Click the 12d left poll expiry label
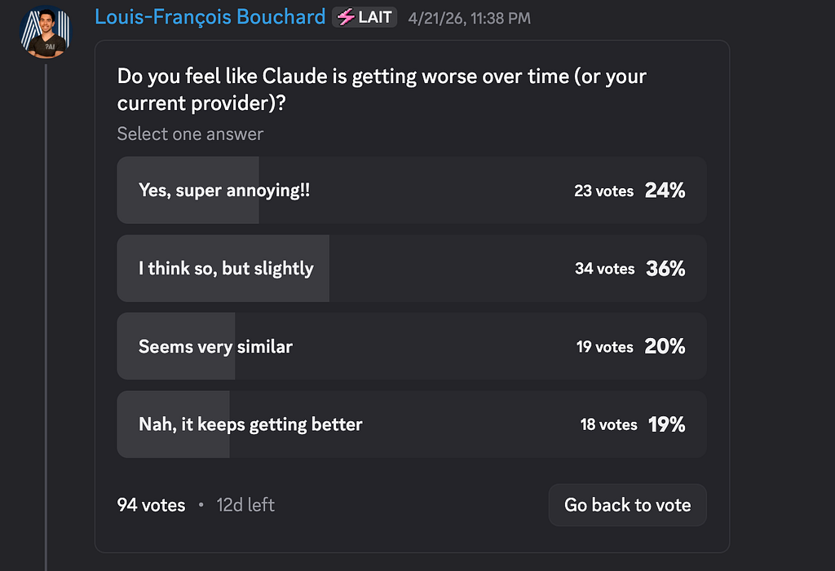This screenshot has height=571, width=835. coord(245,504)
